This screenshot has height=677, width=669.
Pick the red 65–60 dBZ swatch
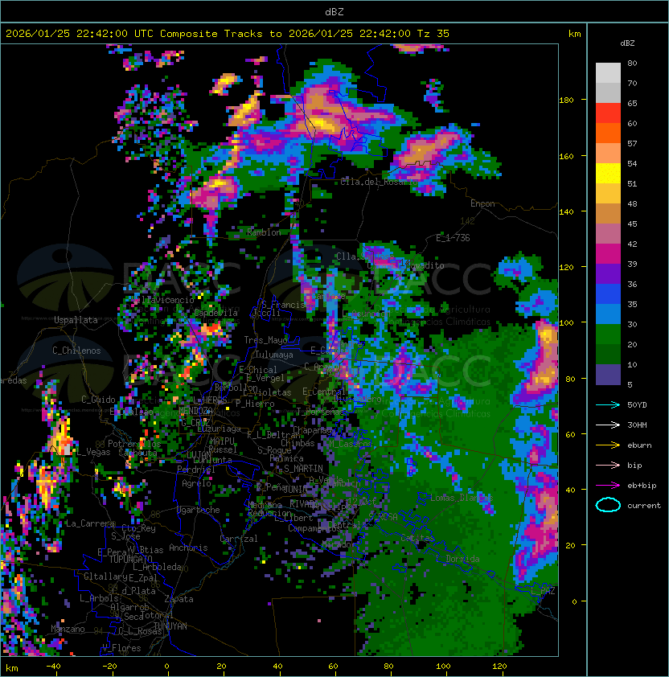[608, 113]
